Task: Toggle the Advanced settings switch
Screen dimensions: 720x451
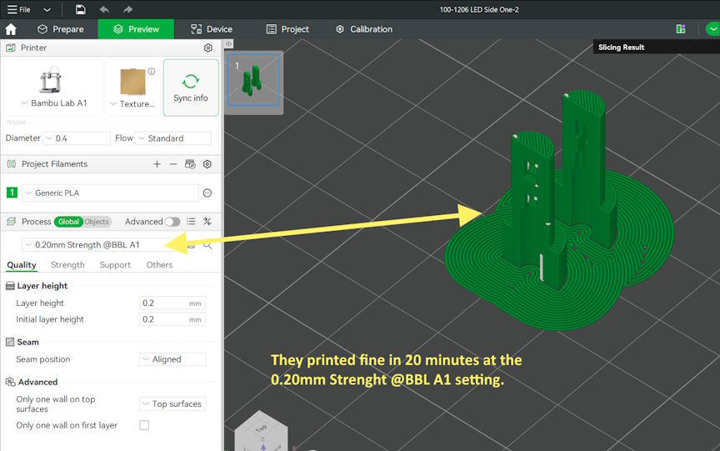Action: tap(172, 222)
